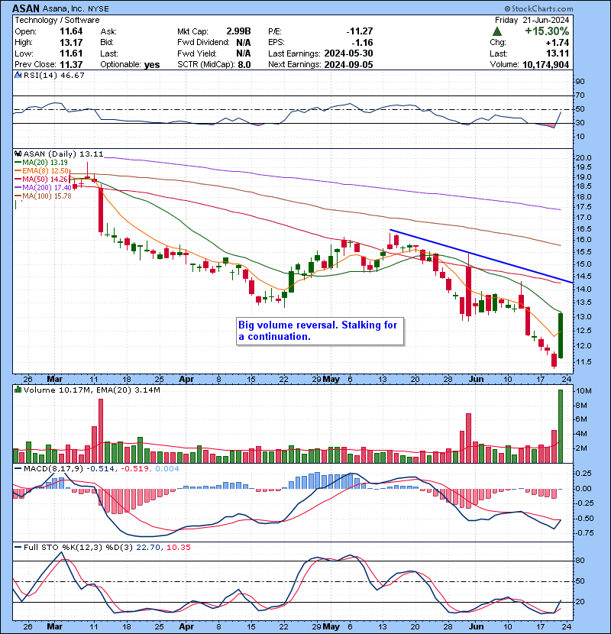The width and height of the screenshot is (611, 634).
Task: Click the Volume 10,174,904 value
Action: 545,65
